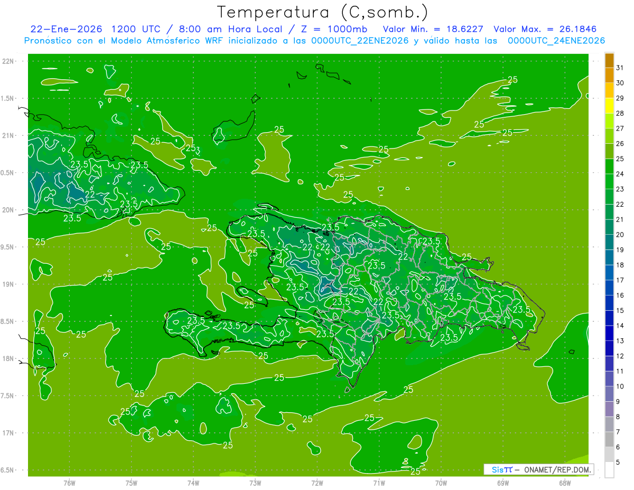Image resolution: width=634 pixels, height=490 pixels.
Task: Click the legend label "24"
Action: (x=620, y=174)
